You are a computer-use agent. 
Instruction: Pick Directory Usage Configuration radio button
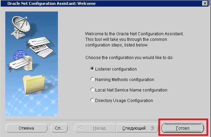coord(92,100)
